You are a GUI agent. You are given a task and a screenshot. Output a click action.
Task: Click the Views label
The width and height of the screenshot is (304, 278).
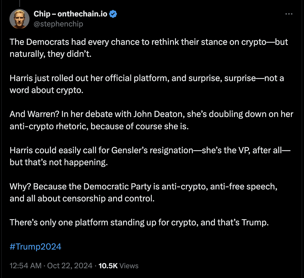(129, 265)
